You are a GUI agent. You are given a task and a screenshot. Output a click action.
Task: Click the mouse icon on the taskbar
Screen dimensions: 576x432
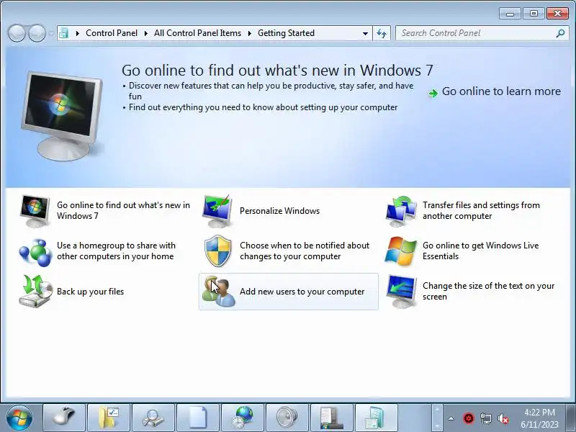pos(64,418)
